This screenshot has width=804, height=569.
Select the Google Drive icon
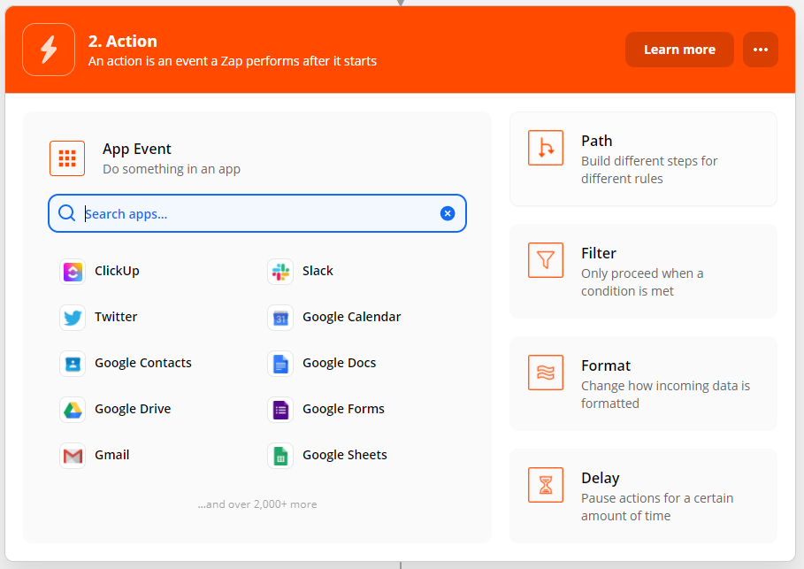(73, 410)
